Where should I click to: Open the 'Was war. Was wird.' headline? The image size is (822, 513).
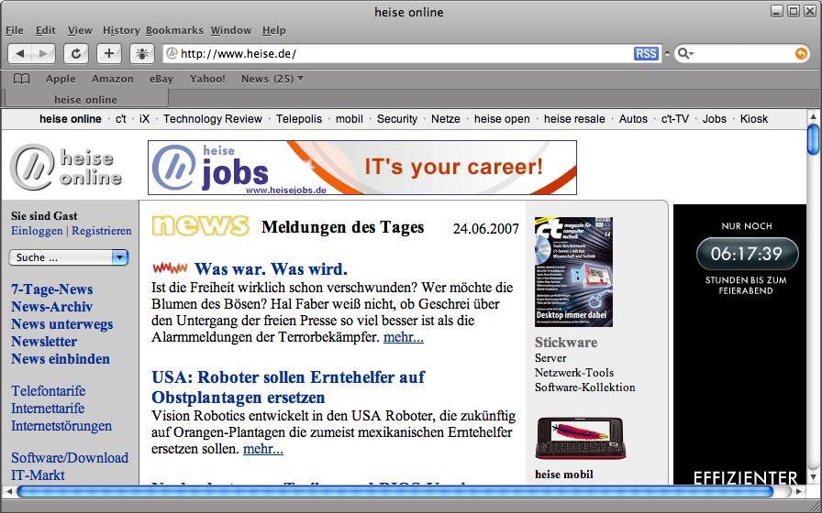271,269
